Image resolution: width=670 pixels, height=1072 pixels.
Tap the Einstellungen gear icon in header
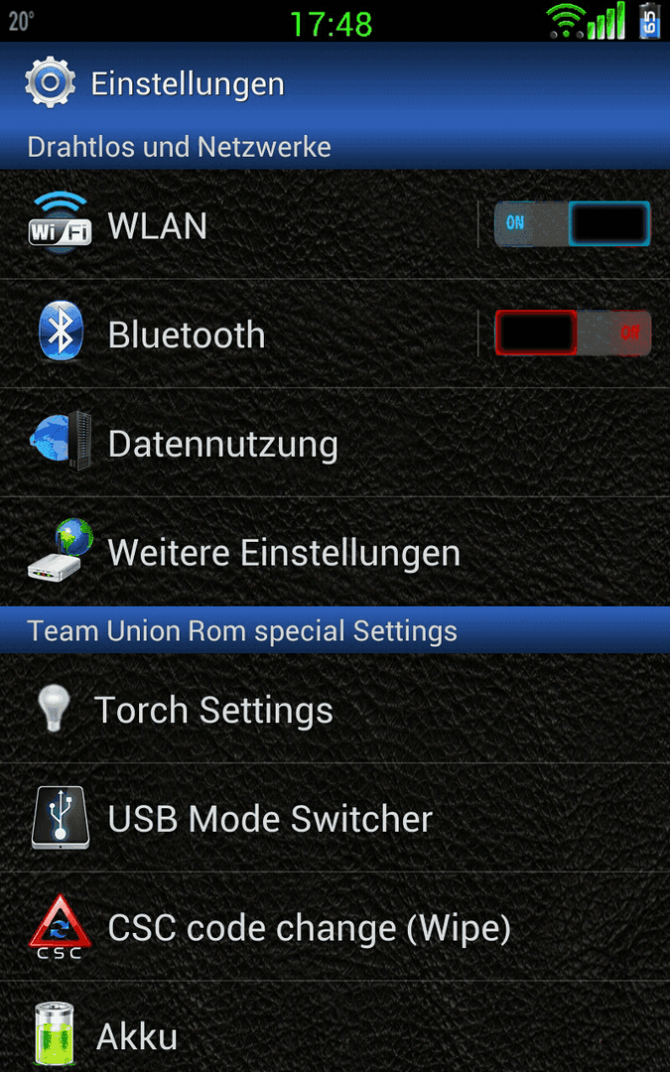tap(50, 82)
